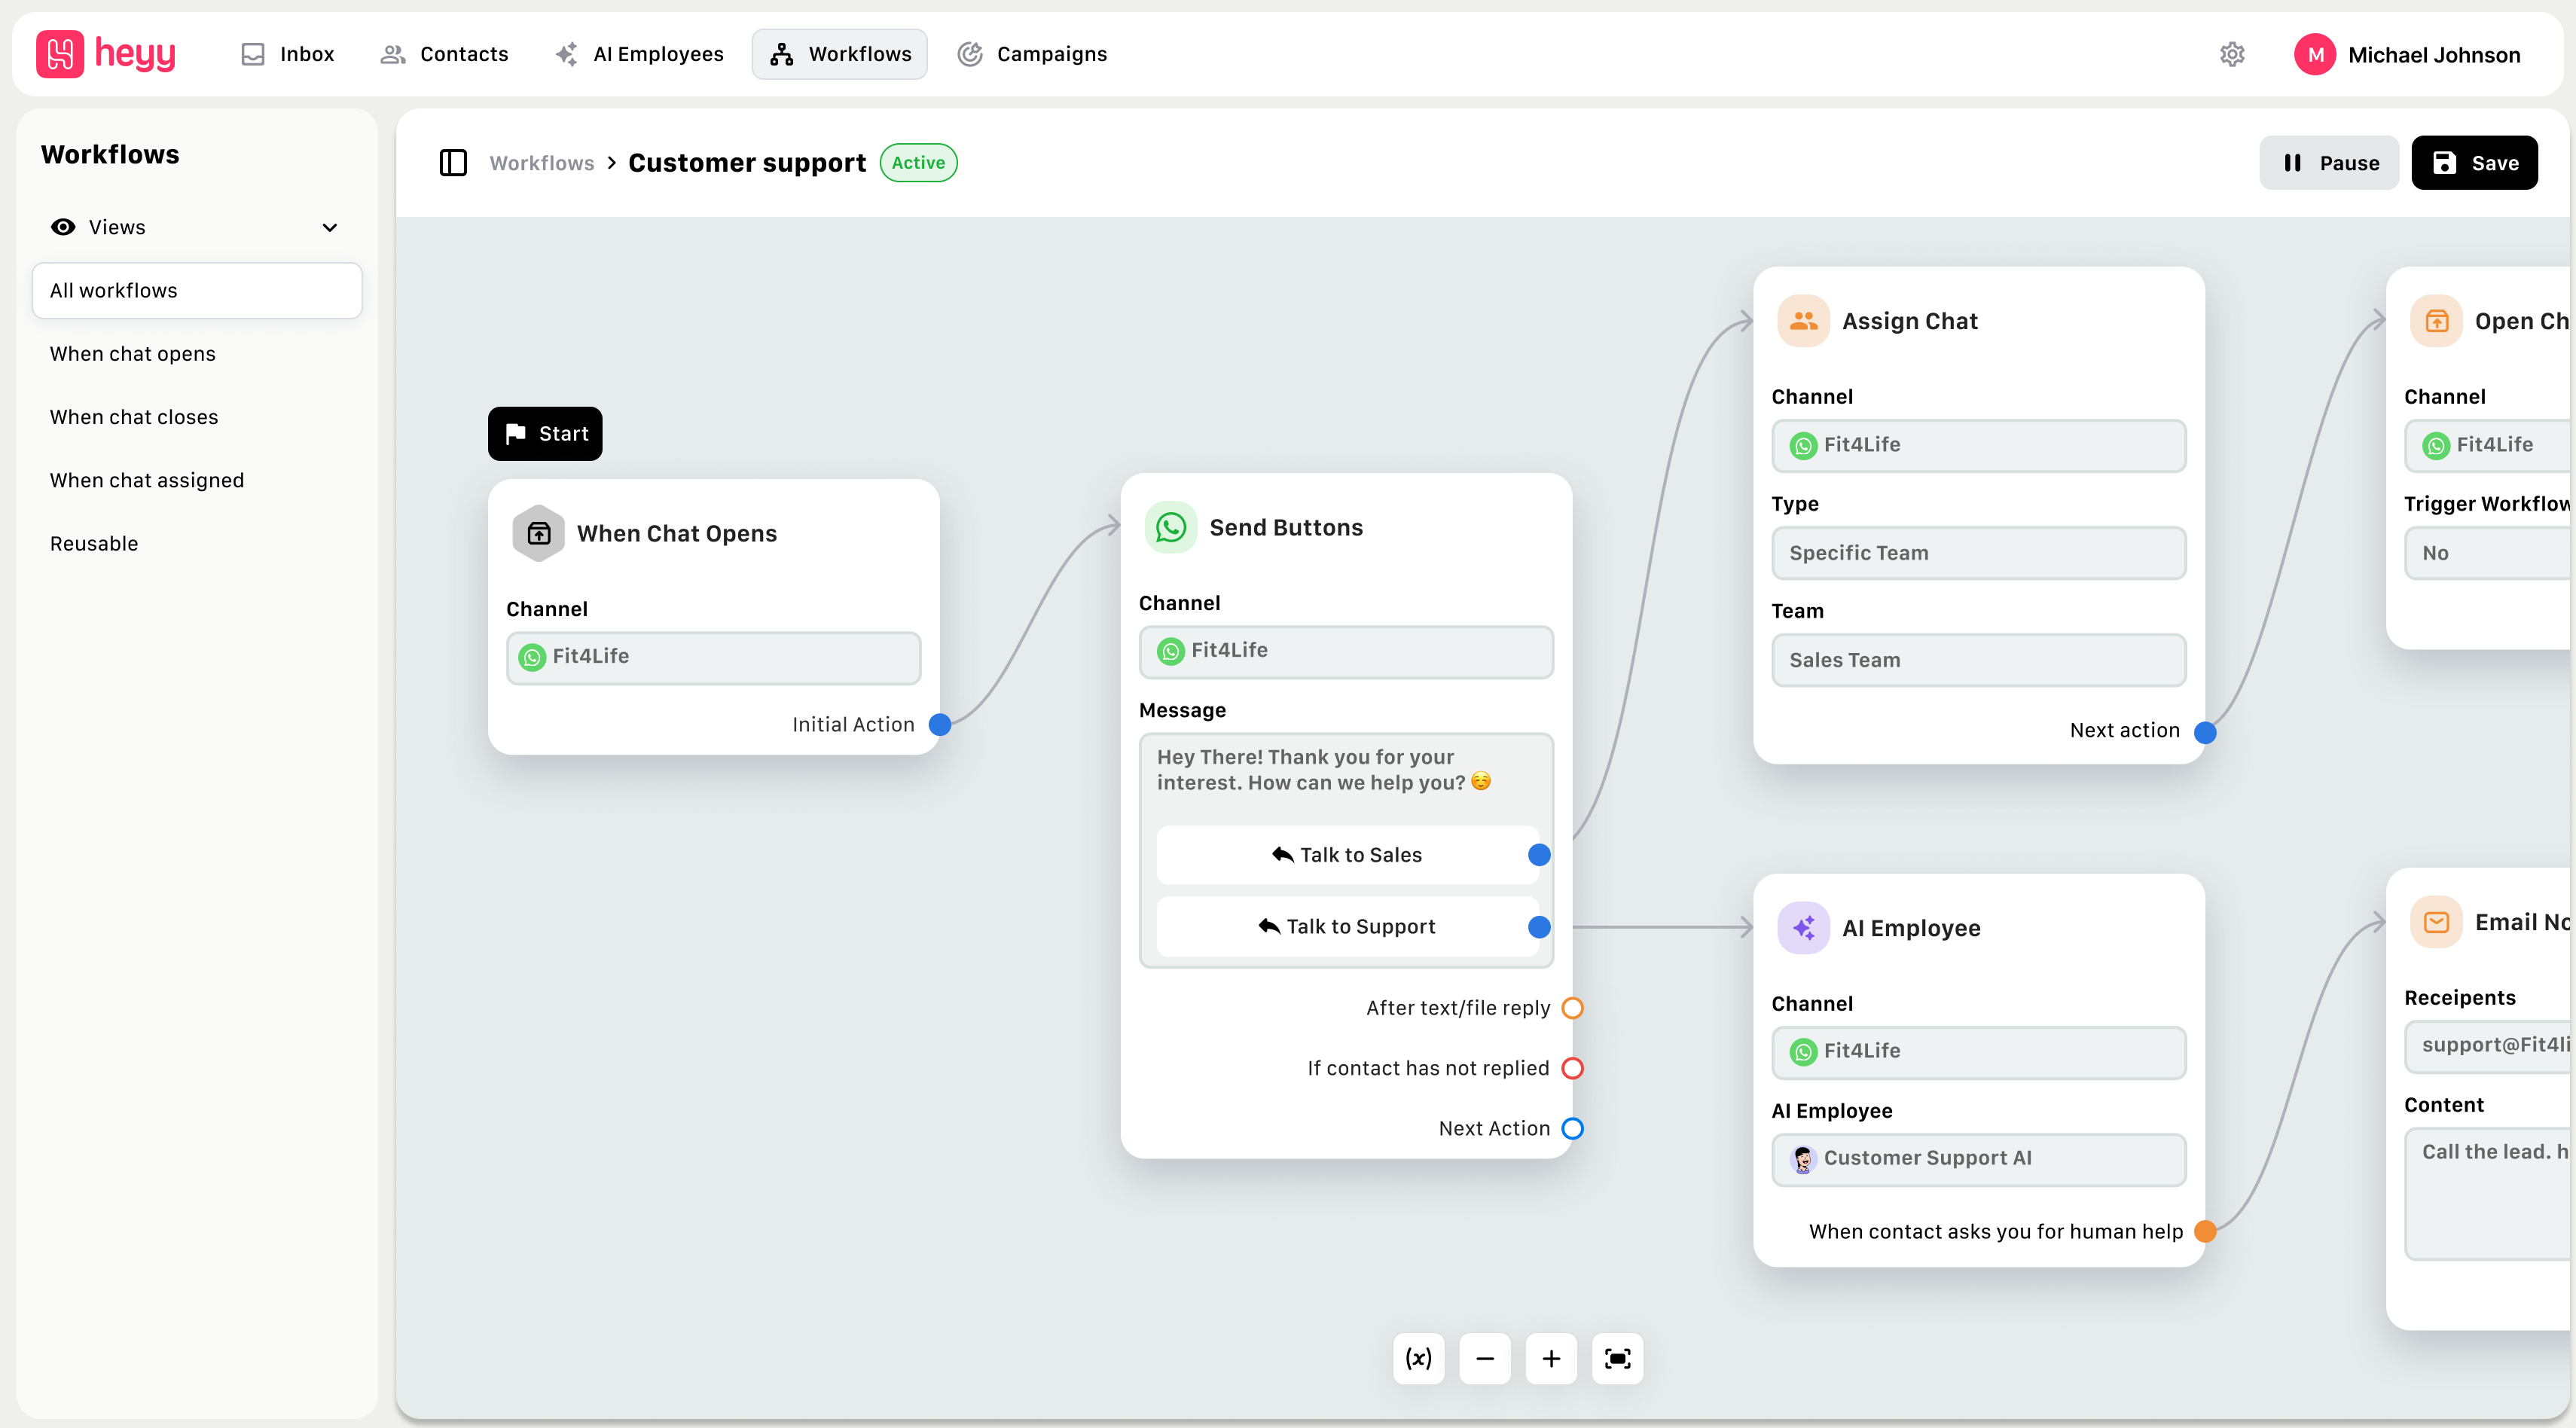Click the WhatsApp icon on the Send Buttons node
Screen dimensions: 2576x1428
point(1171,526)
